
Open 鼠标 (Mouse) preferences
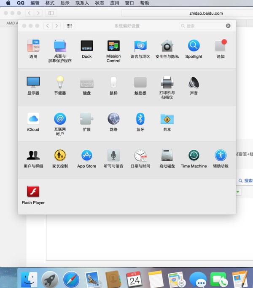113,85
